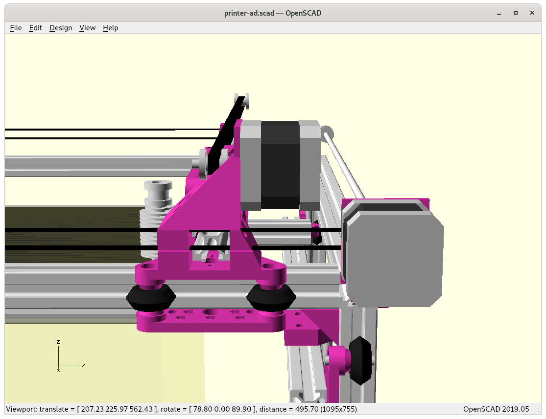Screen dimensions: 546x419
Task: Minimize the OpenSCAD window
Action: pyautogui.click(x=498, y=13)
